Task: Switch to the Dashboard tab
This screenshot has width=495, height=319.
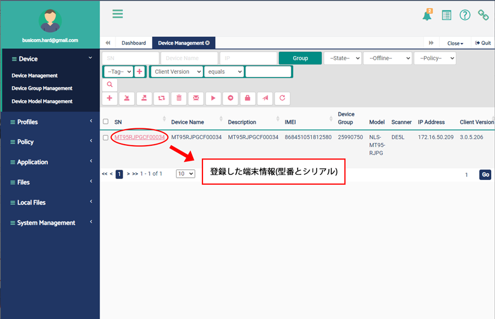Action: click(x=134, y=43)
